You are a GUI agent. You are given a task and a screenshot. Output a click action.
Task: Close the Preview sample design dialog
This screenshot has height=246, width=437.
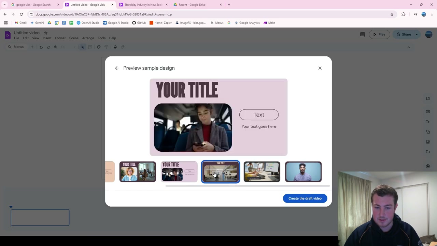pos(320,68)
